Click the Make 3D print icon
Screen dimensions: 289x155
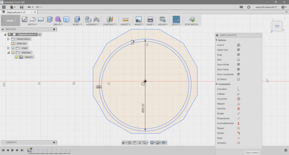[150, 19]
